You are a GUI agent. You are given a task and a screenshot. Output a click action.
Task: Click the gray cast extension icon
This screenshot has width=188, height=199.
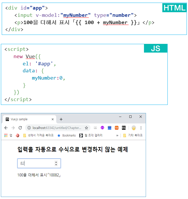(95, 128)
